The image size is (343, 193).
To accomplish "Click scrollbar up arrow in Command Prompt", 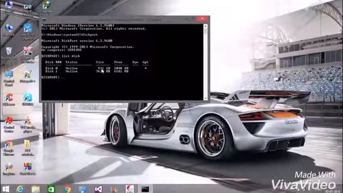I will (205, 26).
